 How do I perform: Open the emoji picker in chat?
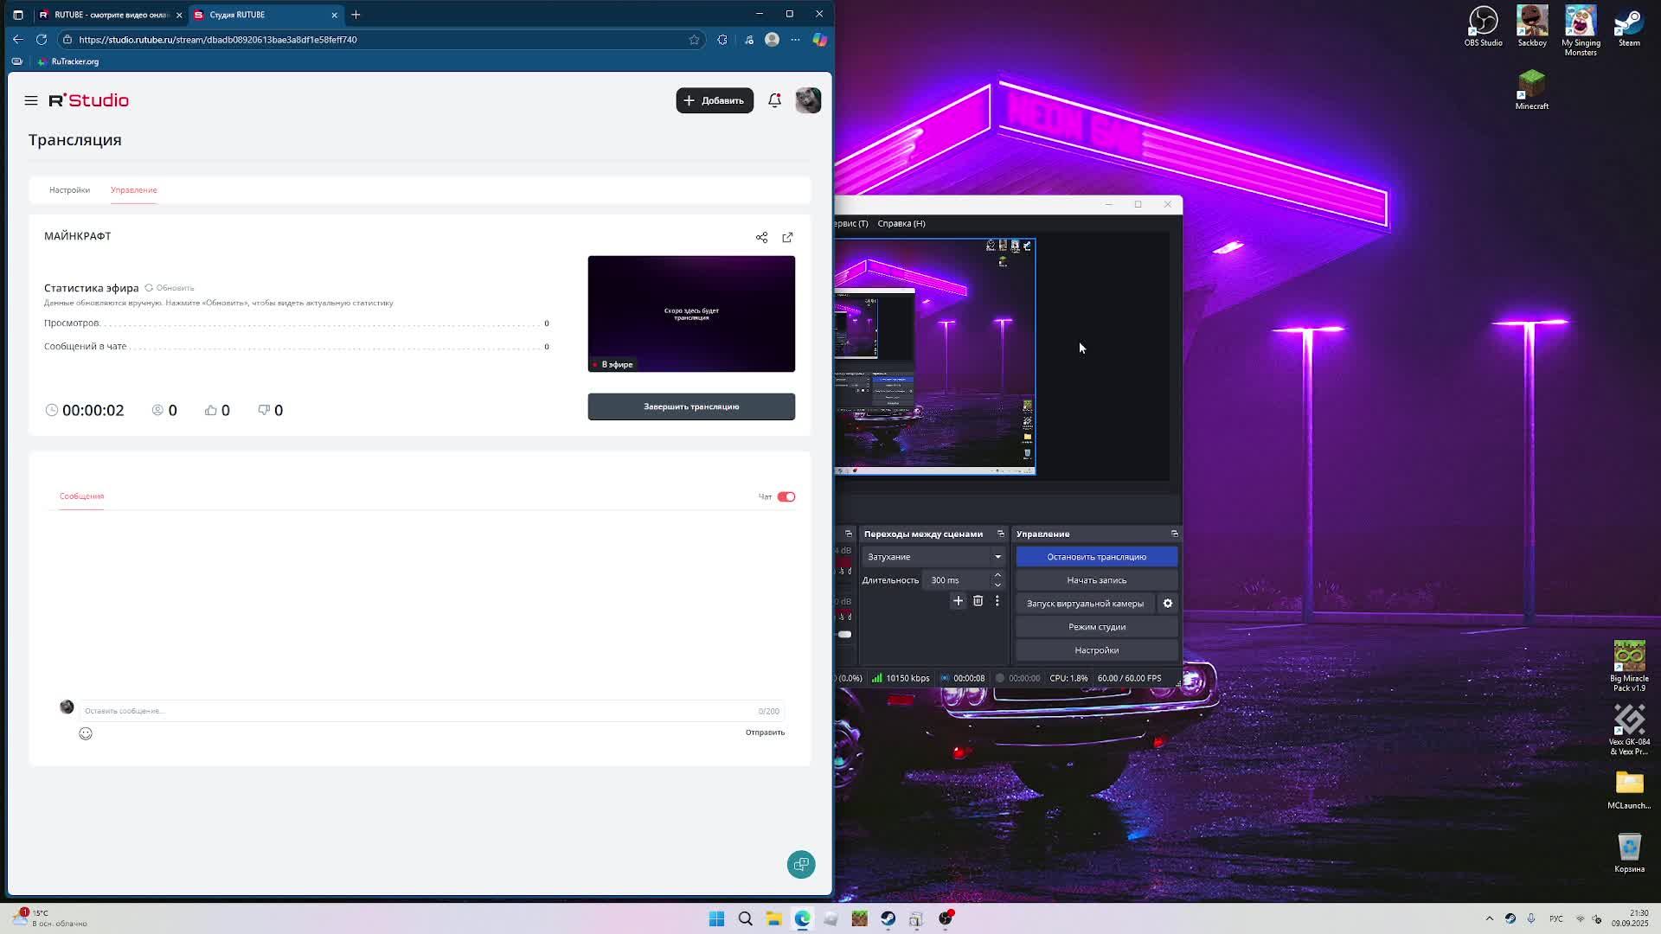(86, 733)
